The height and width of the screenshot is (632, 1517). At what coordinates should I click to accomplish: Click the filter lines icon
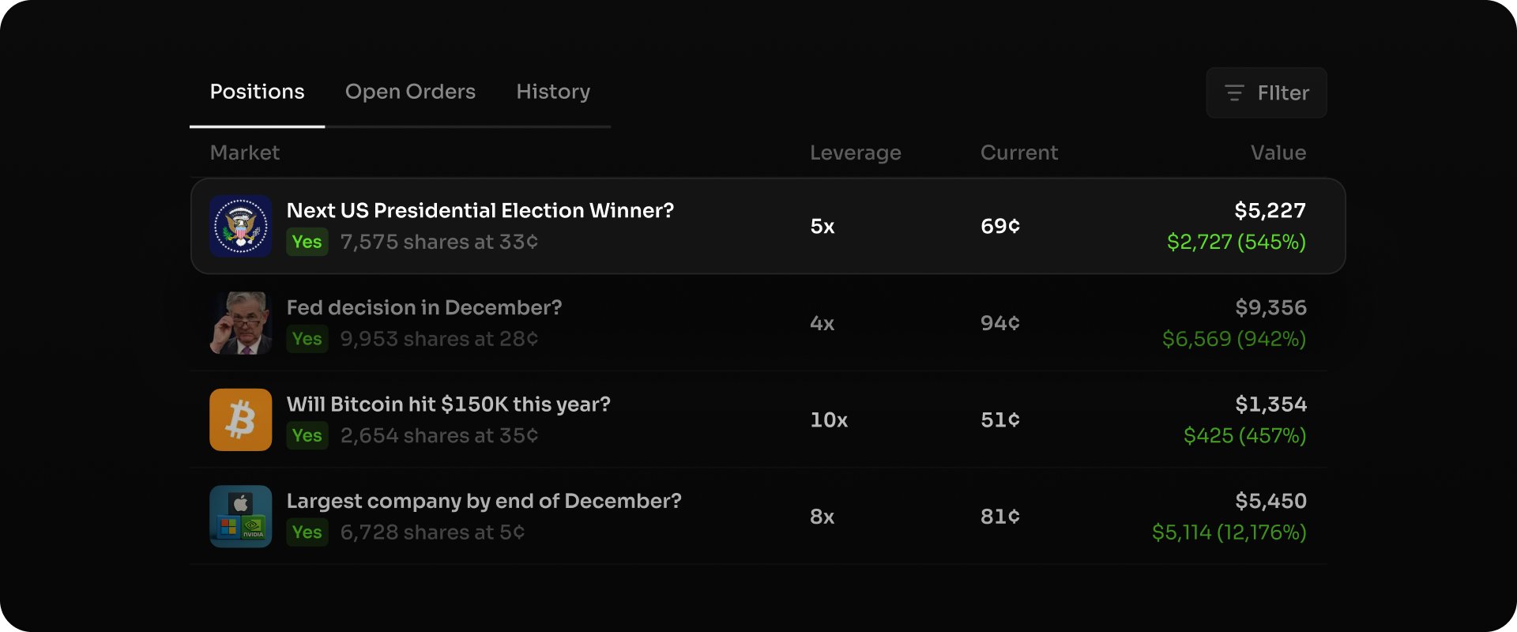pos(1234,93)
